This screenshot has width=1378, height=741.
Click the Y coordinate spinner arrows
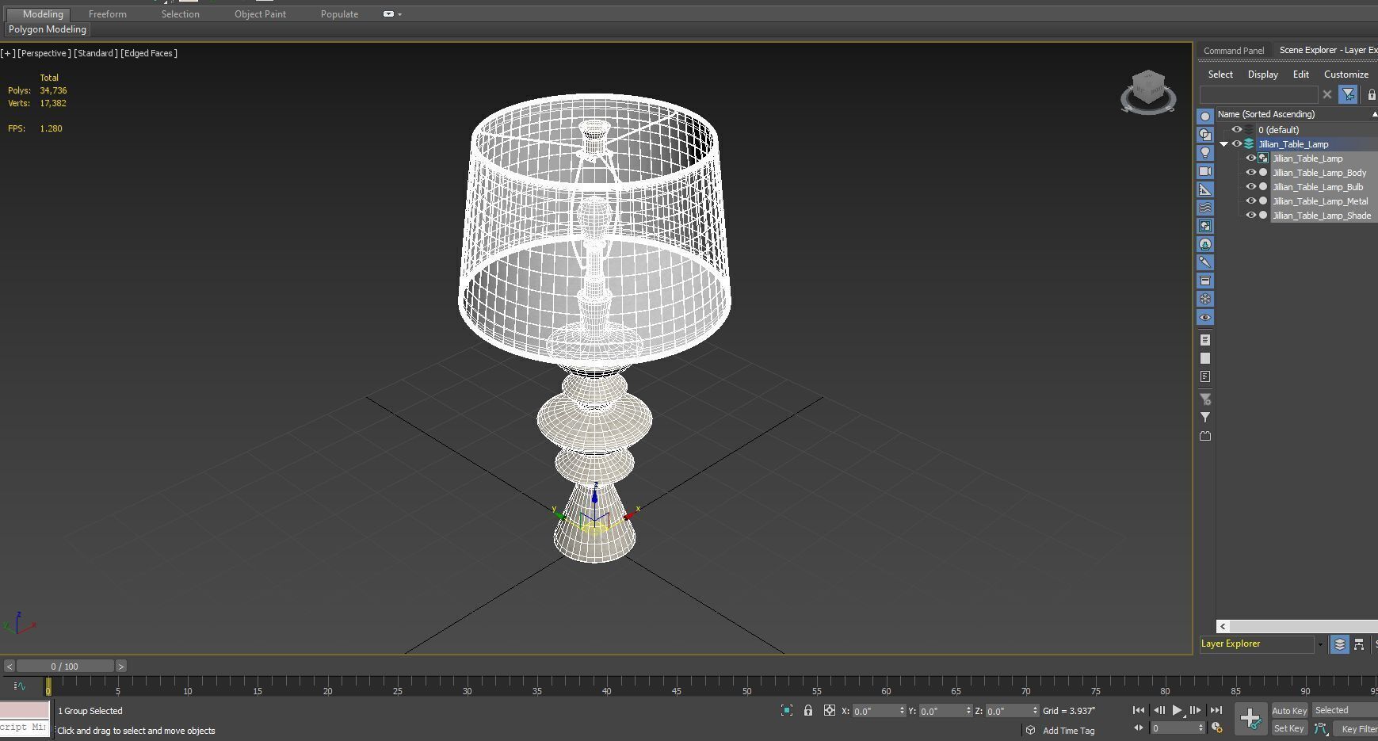[x=968, y=711]
